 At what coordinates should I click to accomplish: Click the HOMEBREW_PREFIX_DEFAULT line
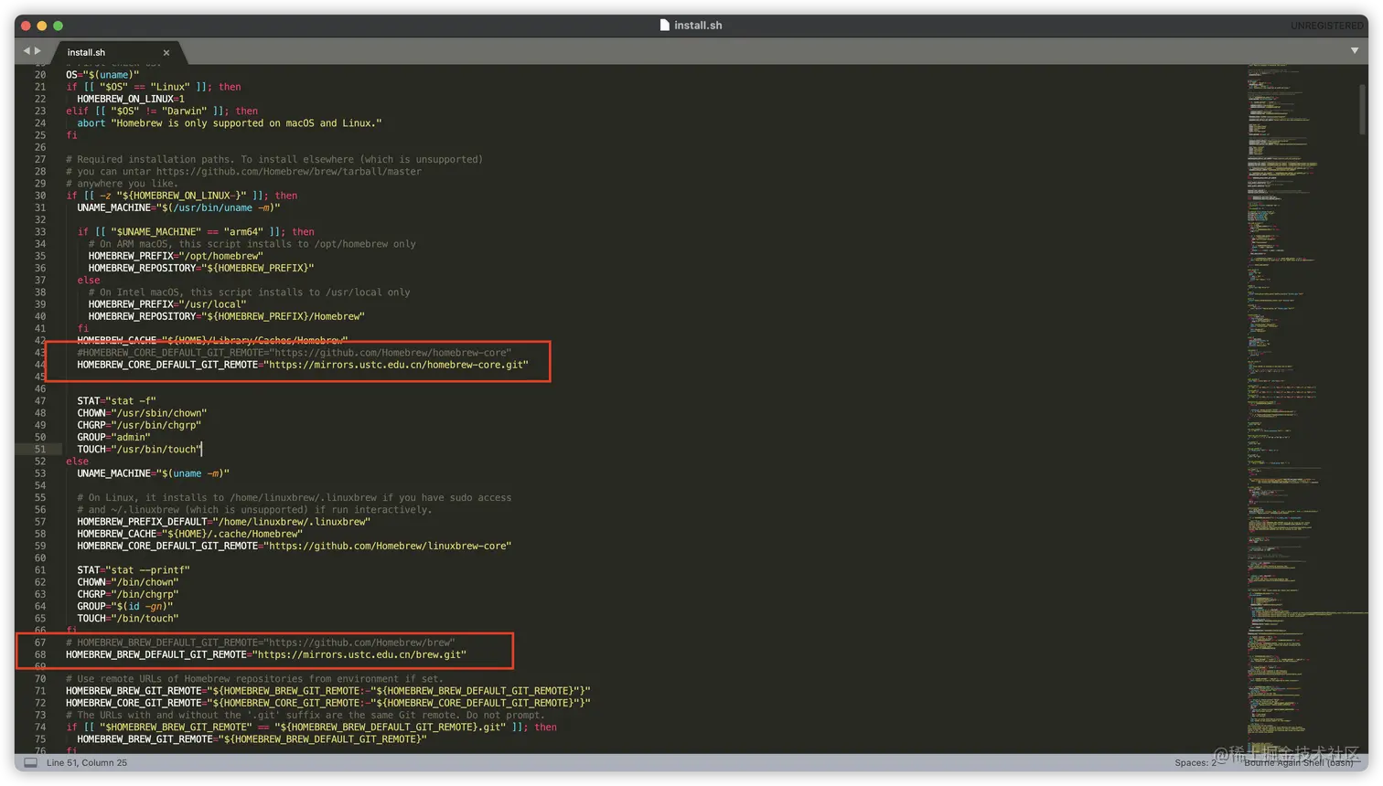[224, 522]
